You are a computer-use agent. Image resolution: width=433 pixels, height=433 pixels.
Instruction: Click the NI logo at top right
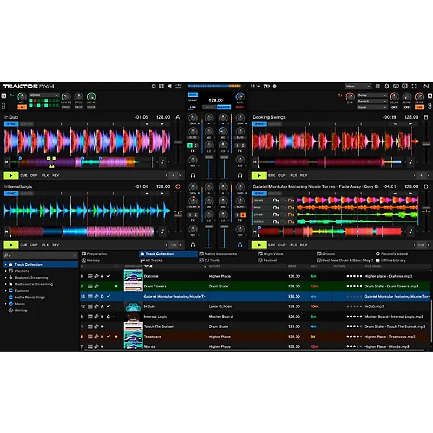click(x=425, y=86)
